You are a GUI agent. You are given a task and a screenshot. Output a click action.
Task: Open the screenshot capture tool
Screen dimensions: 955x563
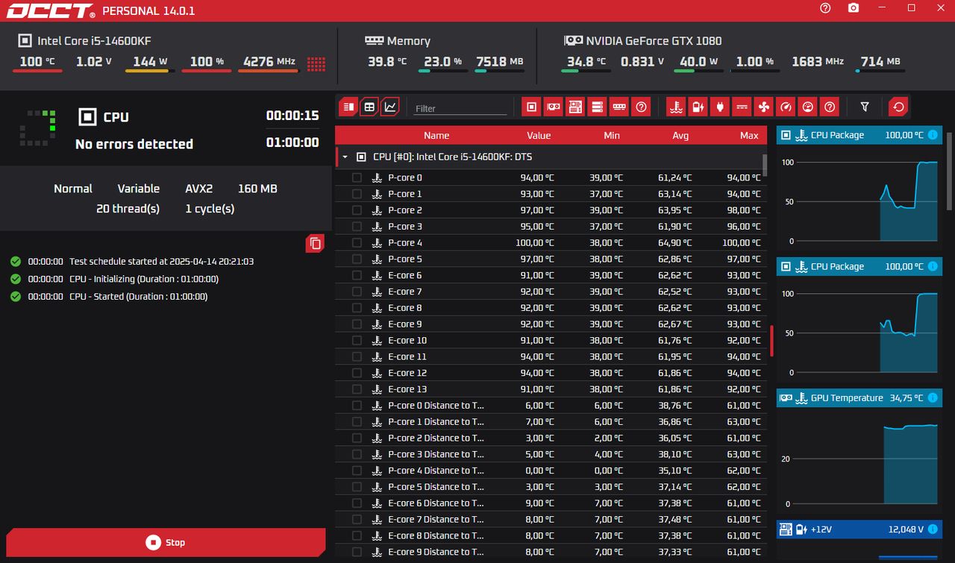pyautogui.click(x=852, y=8)
